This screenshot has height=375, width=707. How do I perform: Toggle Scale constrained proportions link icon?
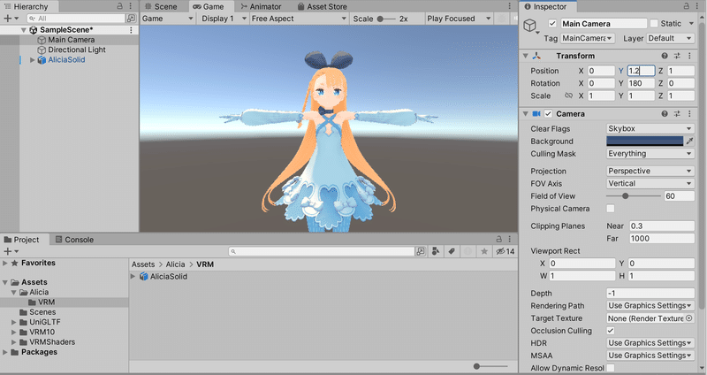[x=568, y=96]
